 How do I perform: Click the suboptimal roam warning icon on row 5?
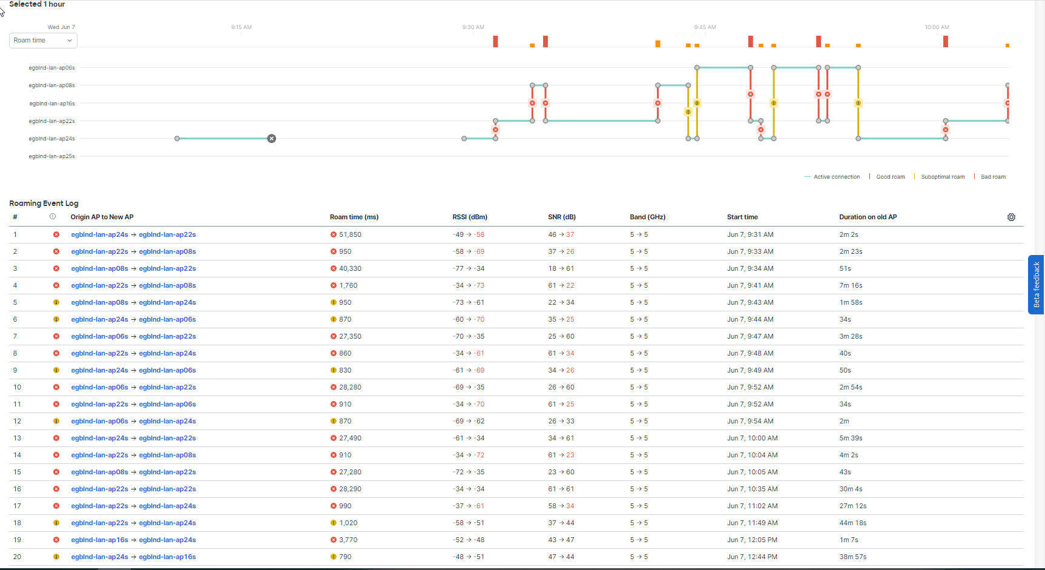pyautogui.click(x=56, y=302)
